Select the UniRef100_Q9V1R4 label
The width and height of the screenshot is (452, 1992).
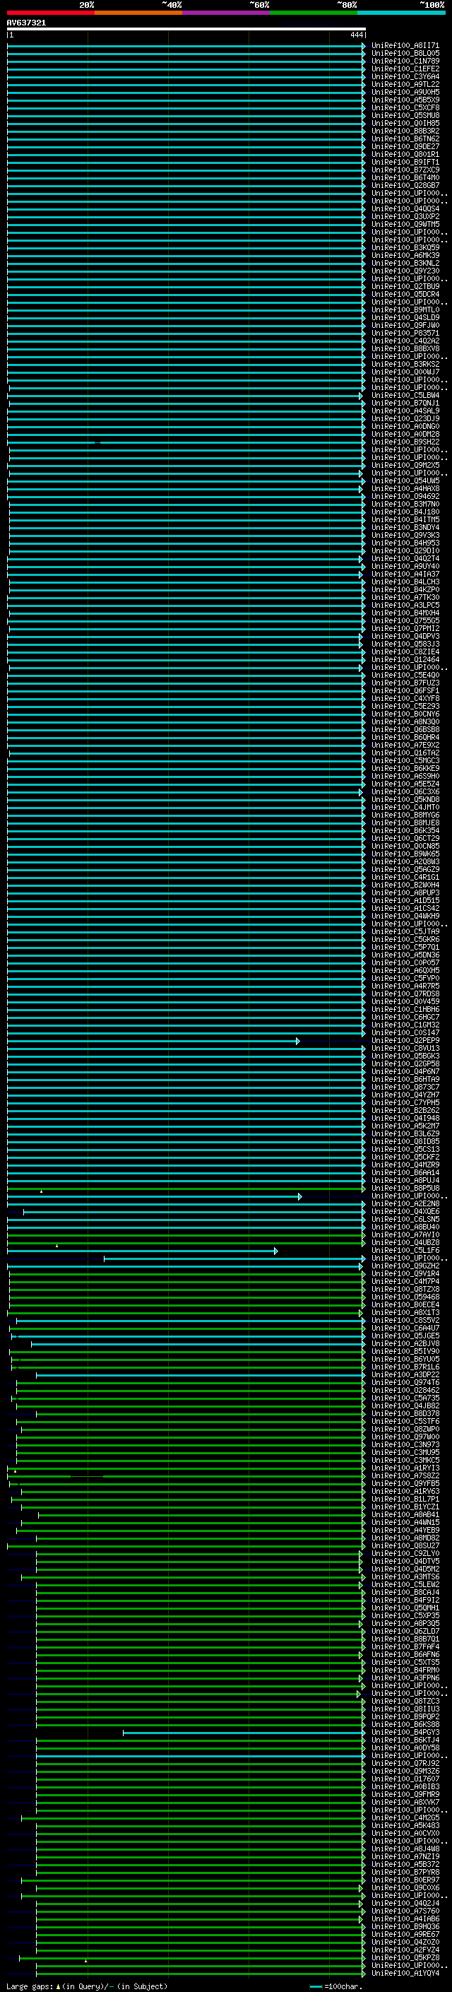pyautogui.click(x=405, y=1273)
